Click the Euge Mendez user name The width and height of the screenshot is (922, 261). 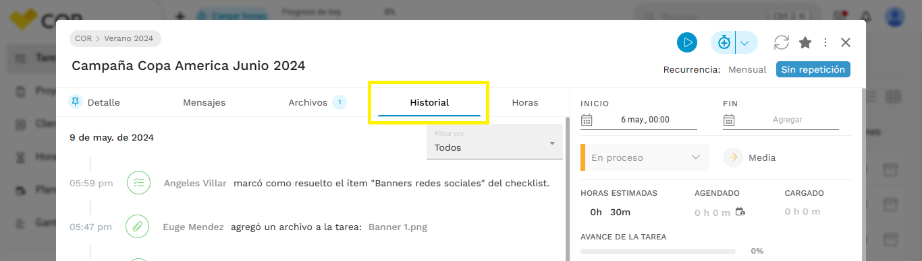coord(193,227)
